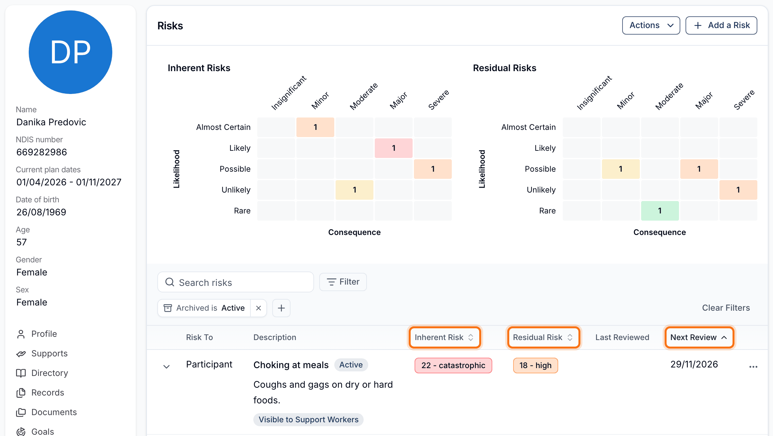The image size is (773, 436).
Task: Select inherent Almost Certain Minor cell
Action: point(315,127)
